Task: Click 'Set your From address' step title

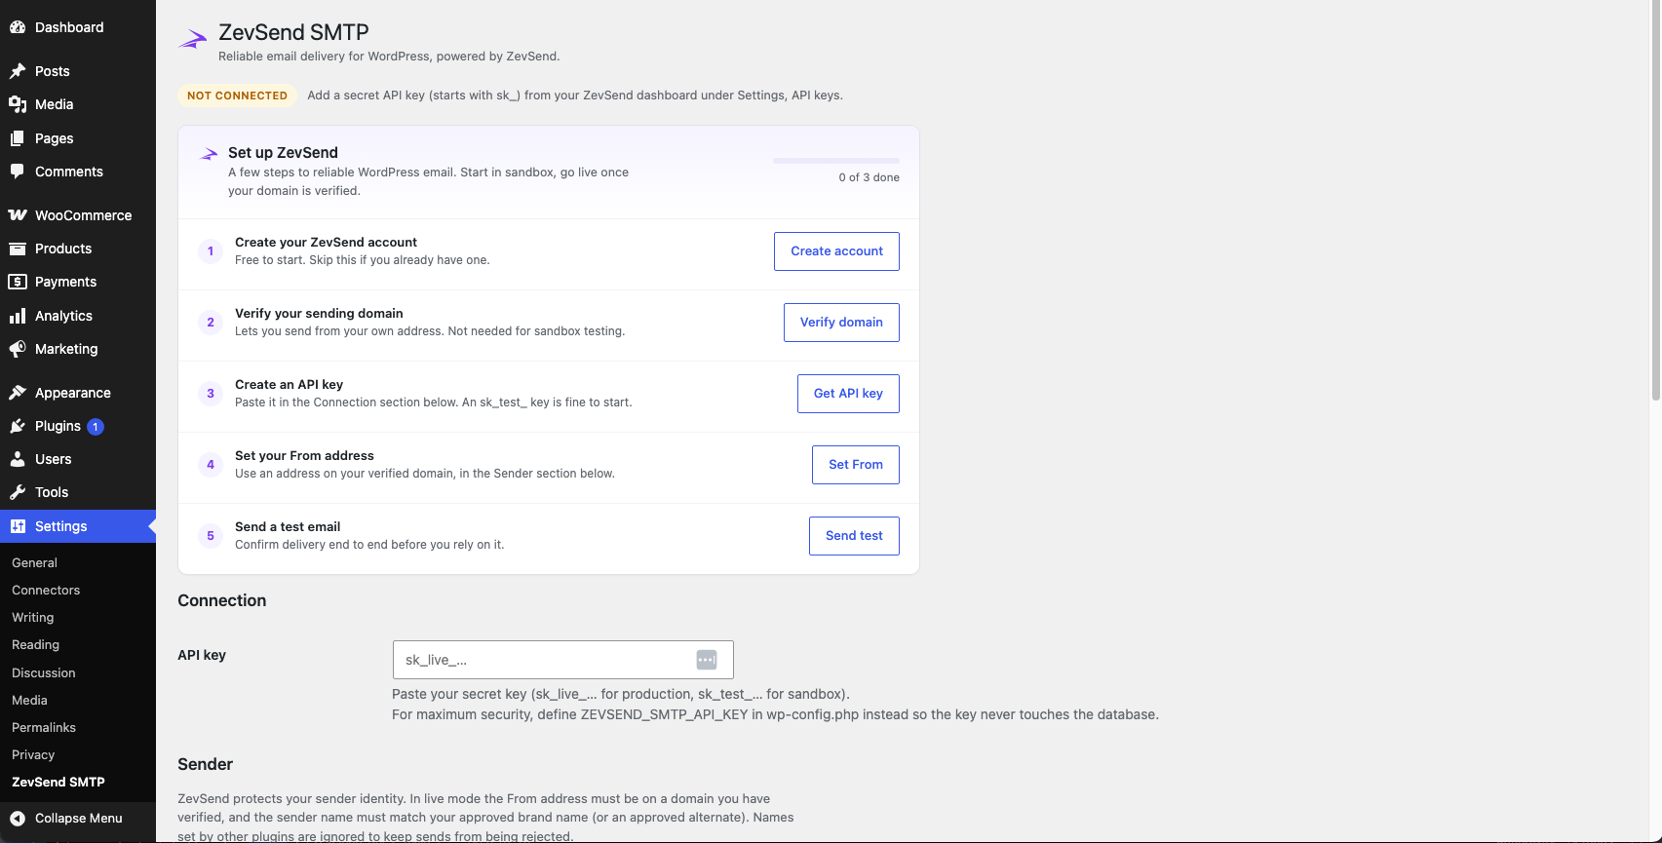Action: (304, 456)
